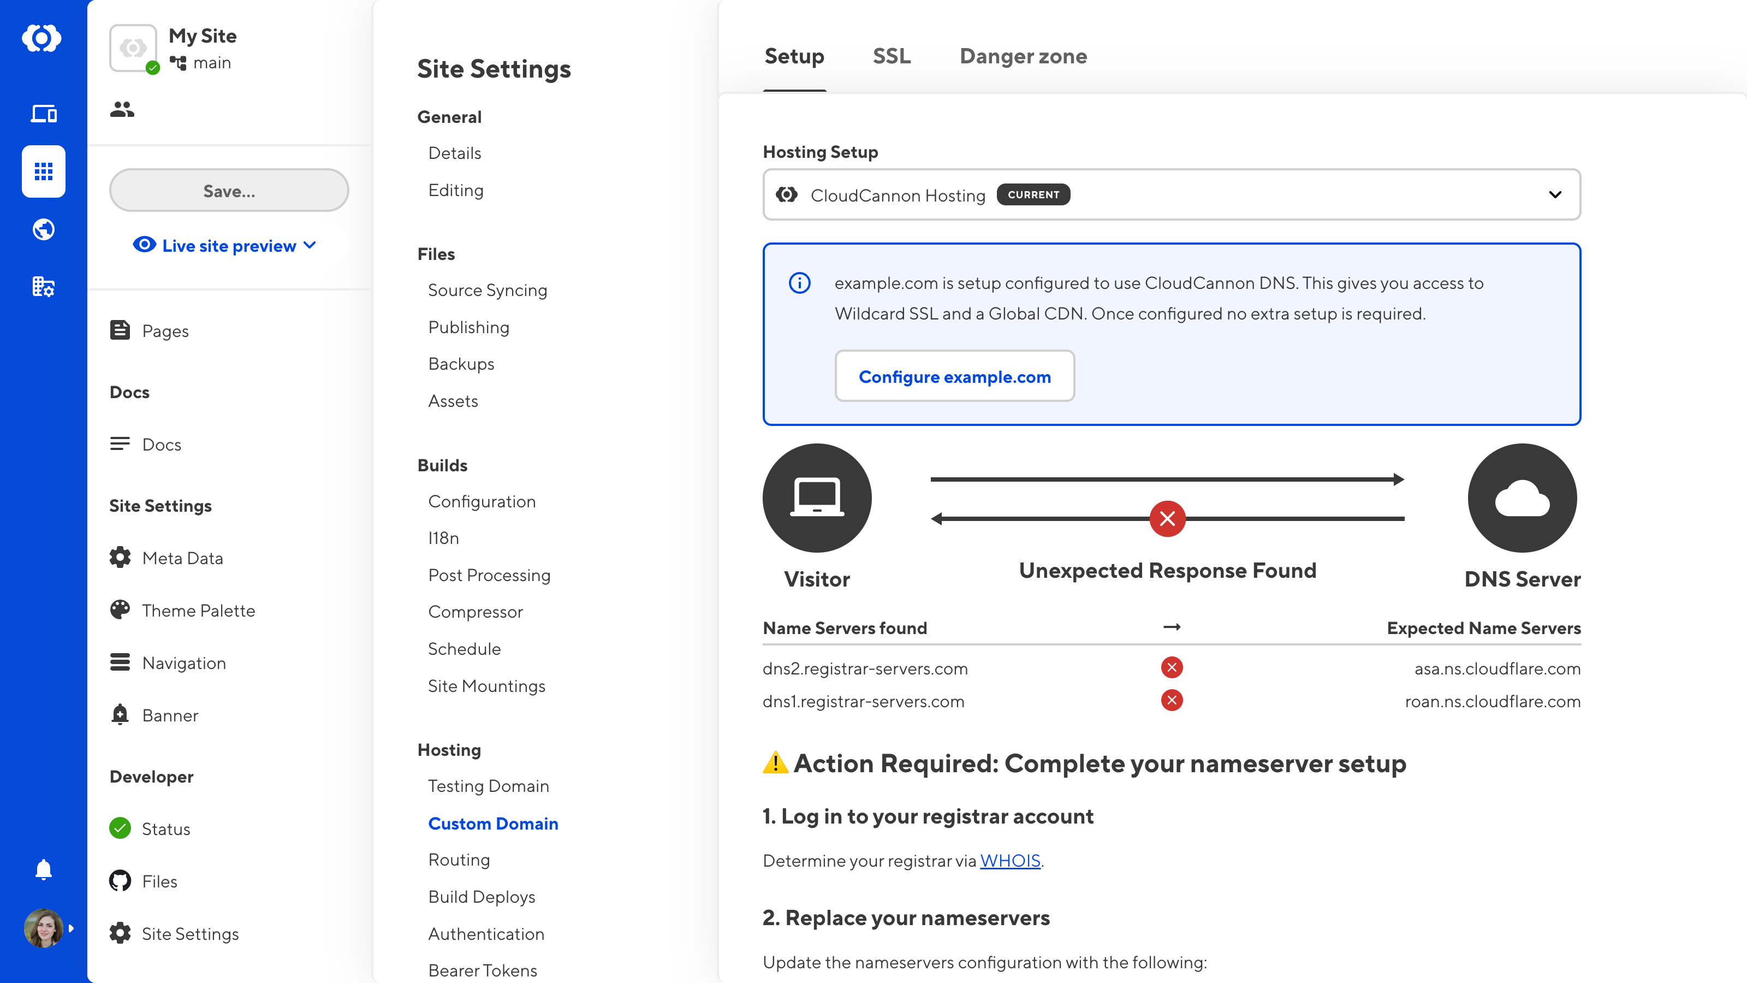Click the Pages document icon
This screenshot has height=983, width=1747.
click(x=120, y=330)
